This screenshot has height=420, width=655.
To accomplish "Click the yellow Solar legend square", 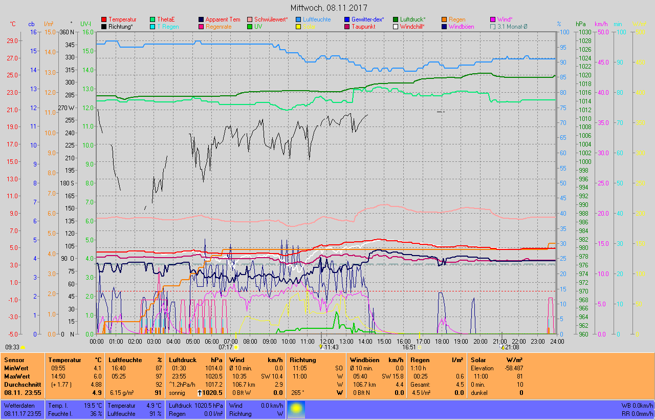I will [x=298, y=27].
